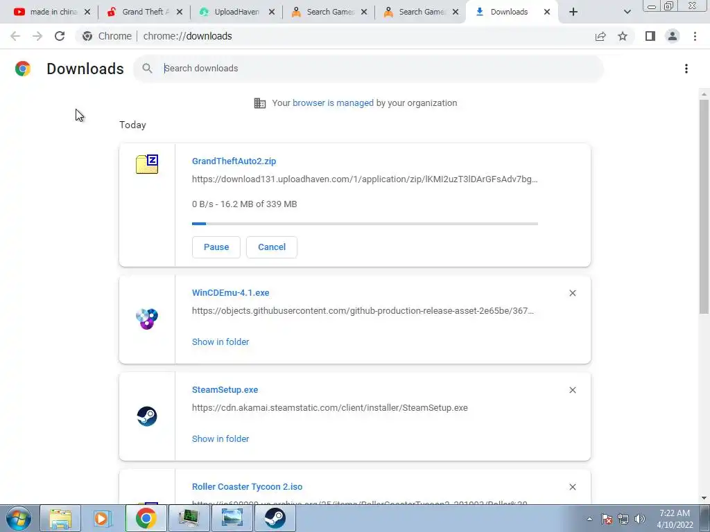This screenshot has width=710, height=532.
Task: Open WinCDEmu-4.1.exe file link
Action: (x=230, y=293)
